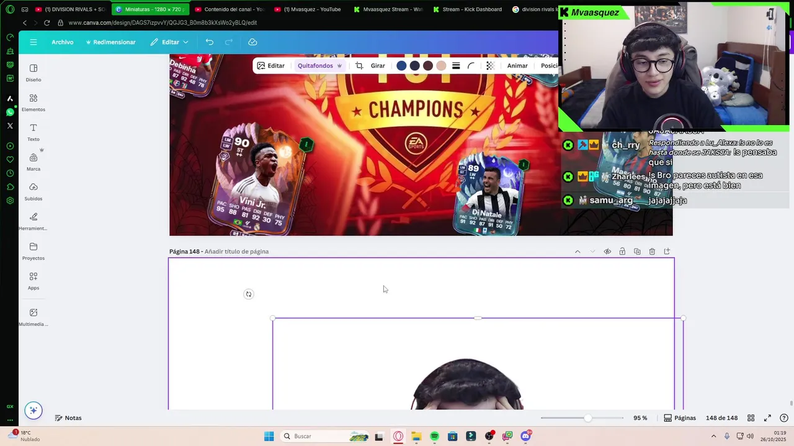Open the Texto sidebar panel
The image size is (794, 446).
click(x=33, y=132)
